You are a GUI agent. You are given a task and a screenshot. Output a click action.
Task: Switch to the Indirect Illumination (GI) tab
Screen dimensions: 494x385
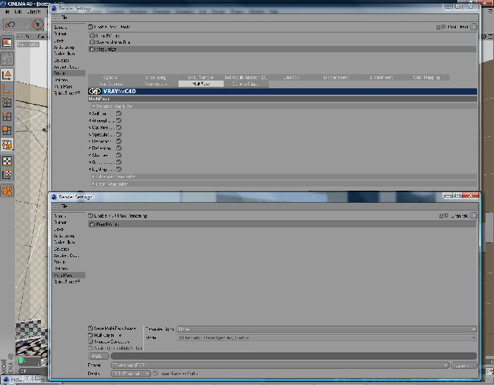[x=246, y=77]
